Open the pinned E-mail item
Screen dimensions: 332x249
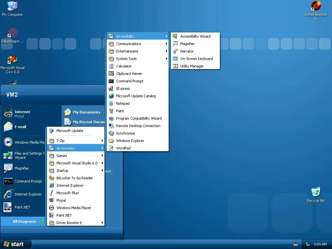[x=24, y=127]
